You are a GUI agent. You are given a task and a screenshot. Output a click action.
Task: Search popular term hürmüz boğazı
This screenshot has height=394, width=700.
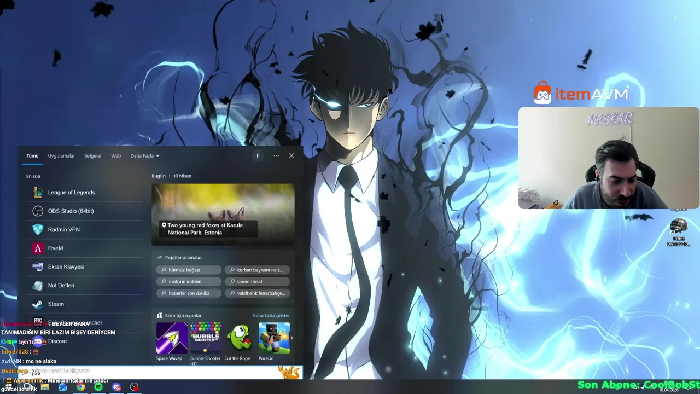(189, 270)
